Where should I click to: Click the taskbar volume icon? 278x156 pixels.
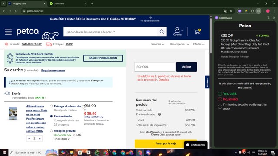pyautogui.click(x=248, y=153)
